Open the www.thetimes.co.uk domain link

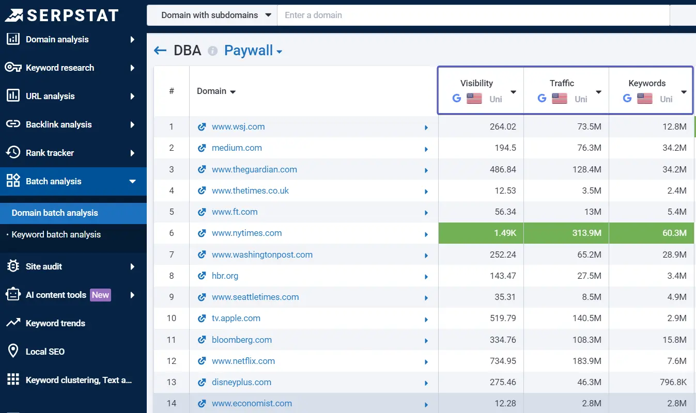pyautogui.click(x=250, y=190)
